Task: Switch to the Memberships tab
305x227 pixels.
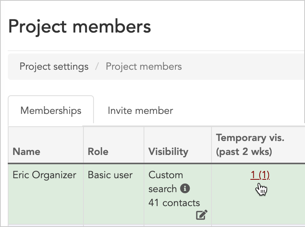Action: tap(51, 110)
